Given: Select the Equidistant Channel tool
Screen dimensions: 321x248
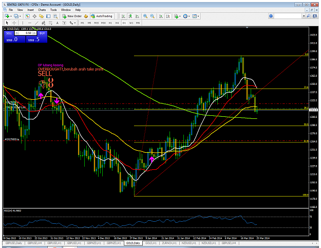Looking at the screenshot, I should pyautogui.click(x=44, y=23).
